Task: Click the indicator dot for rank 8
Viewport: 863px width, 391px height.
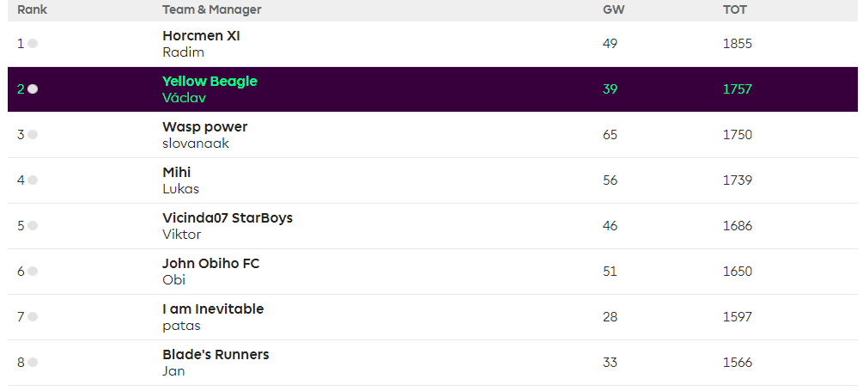Action: [33, 363]
